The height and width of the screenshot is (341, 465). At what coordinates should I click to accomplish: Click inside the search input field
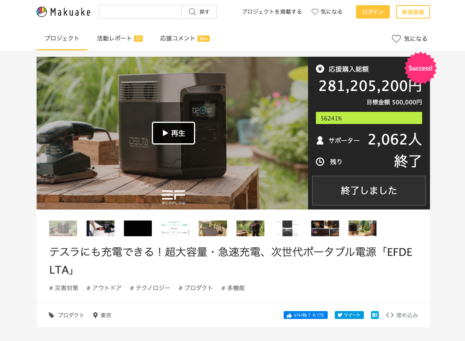pos(140,12)
